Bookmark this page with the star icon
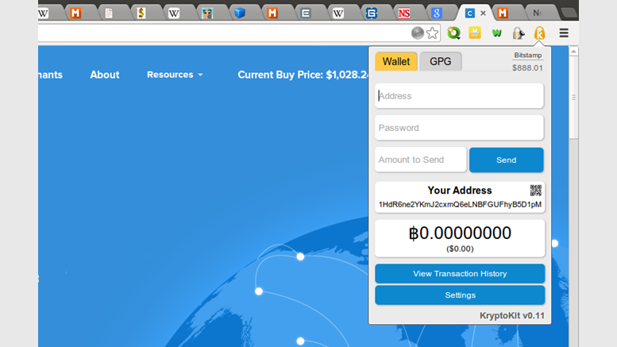Viewport: 617px width, 347px height. click(433, 33)
